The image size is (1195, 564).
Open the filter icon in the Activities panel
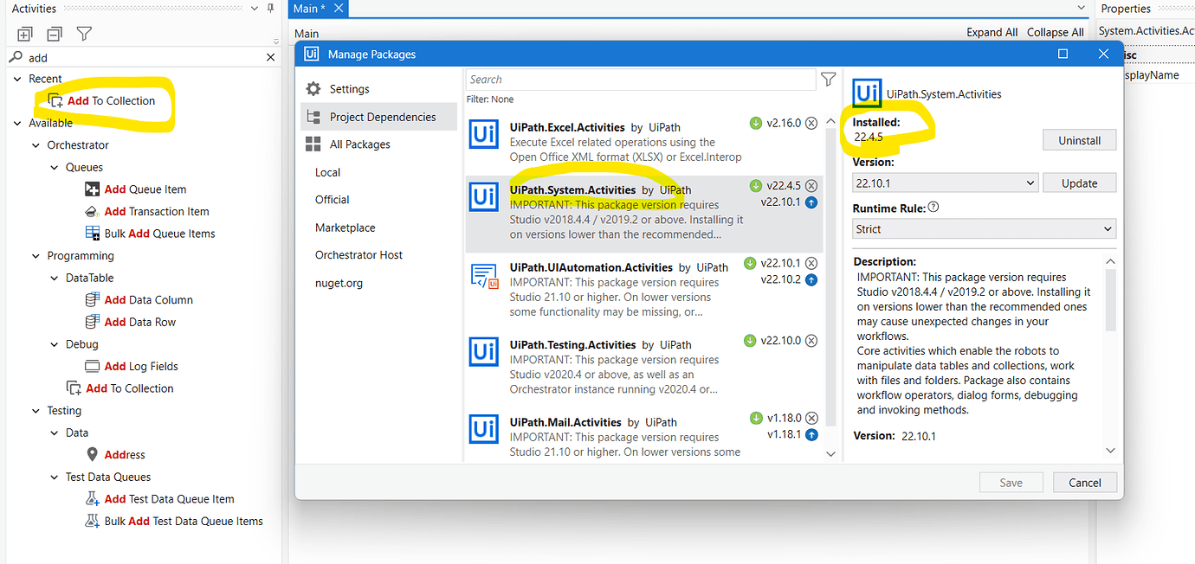pyautogui.click(x=82, y=34)
